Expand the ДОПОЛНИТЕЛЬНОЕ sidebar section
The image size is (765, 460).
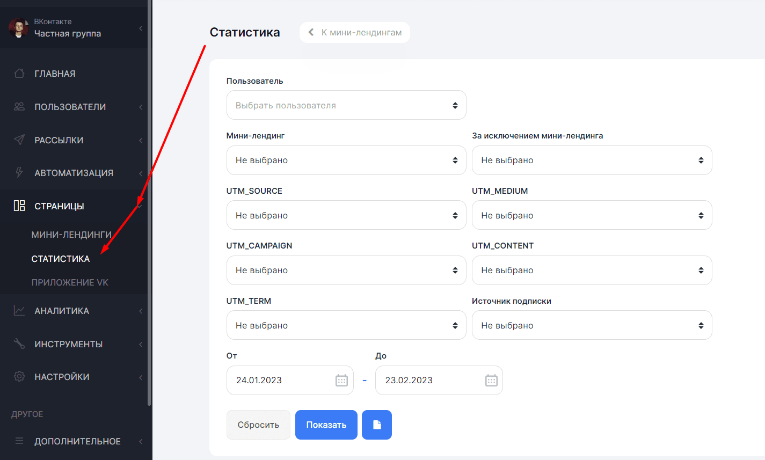(77, 441)
